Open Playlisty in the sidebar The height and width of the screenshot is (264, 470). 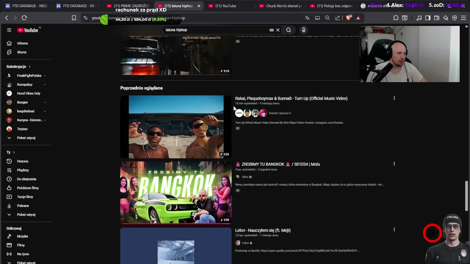tap(23, 170)
